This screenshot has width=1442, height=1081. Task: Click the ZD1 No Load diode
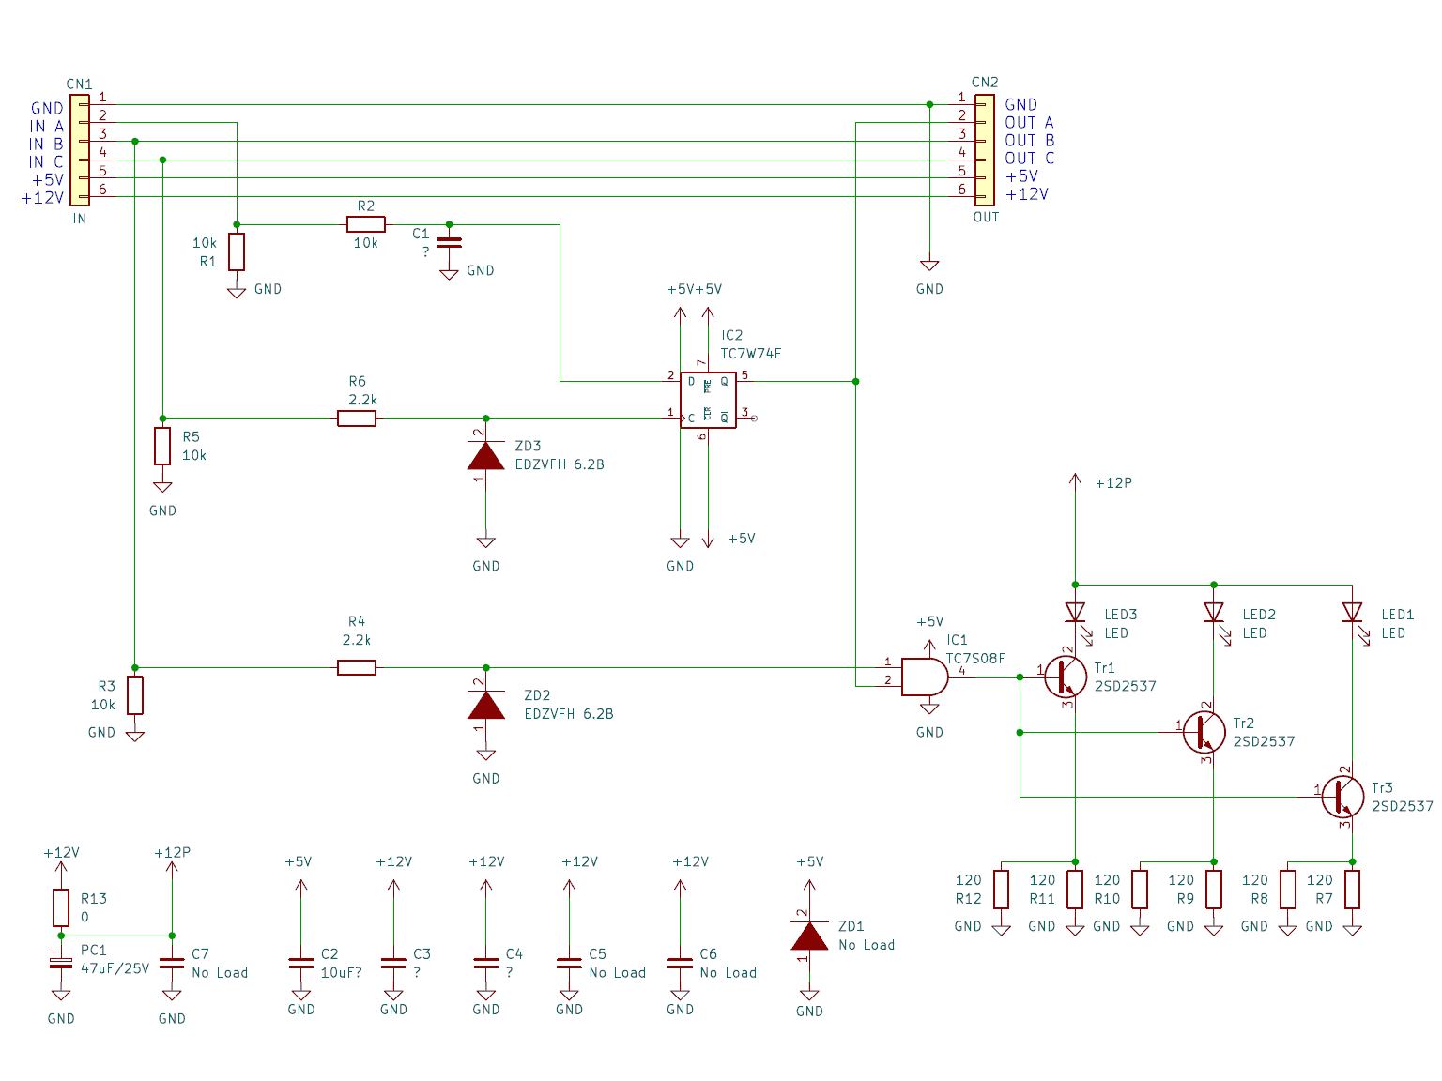[809, 936]
